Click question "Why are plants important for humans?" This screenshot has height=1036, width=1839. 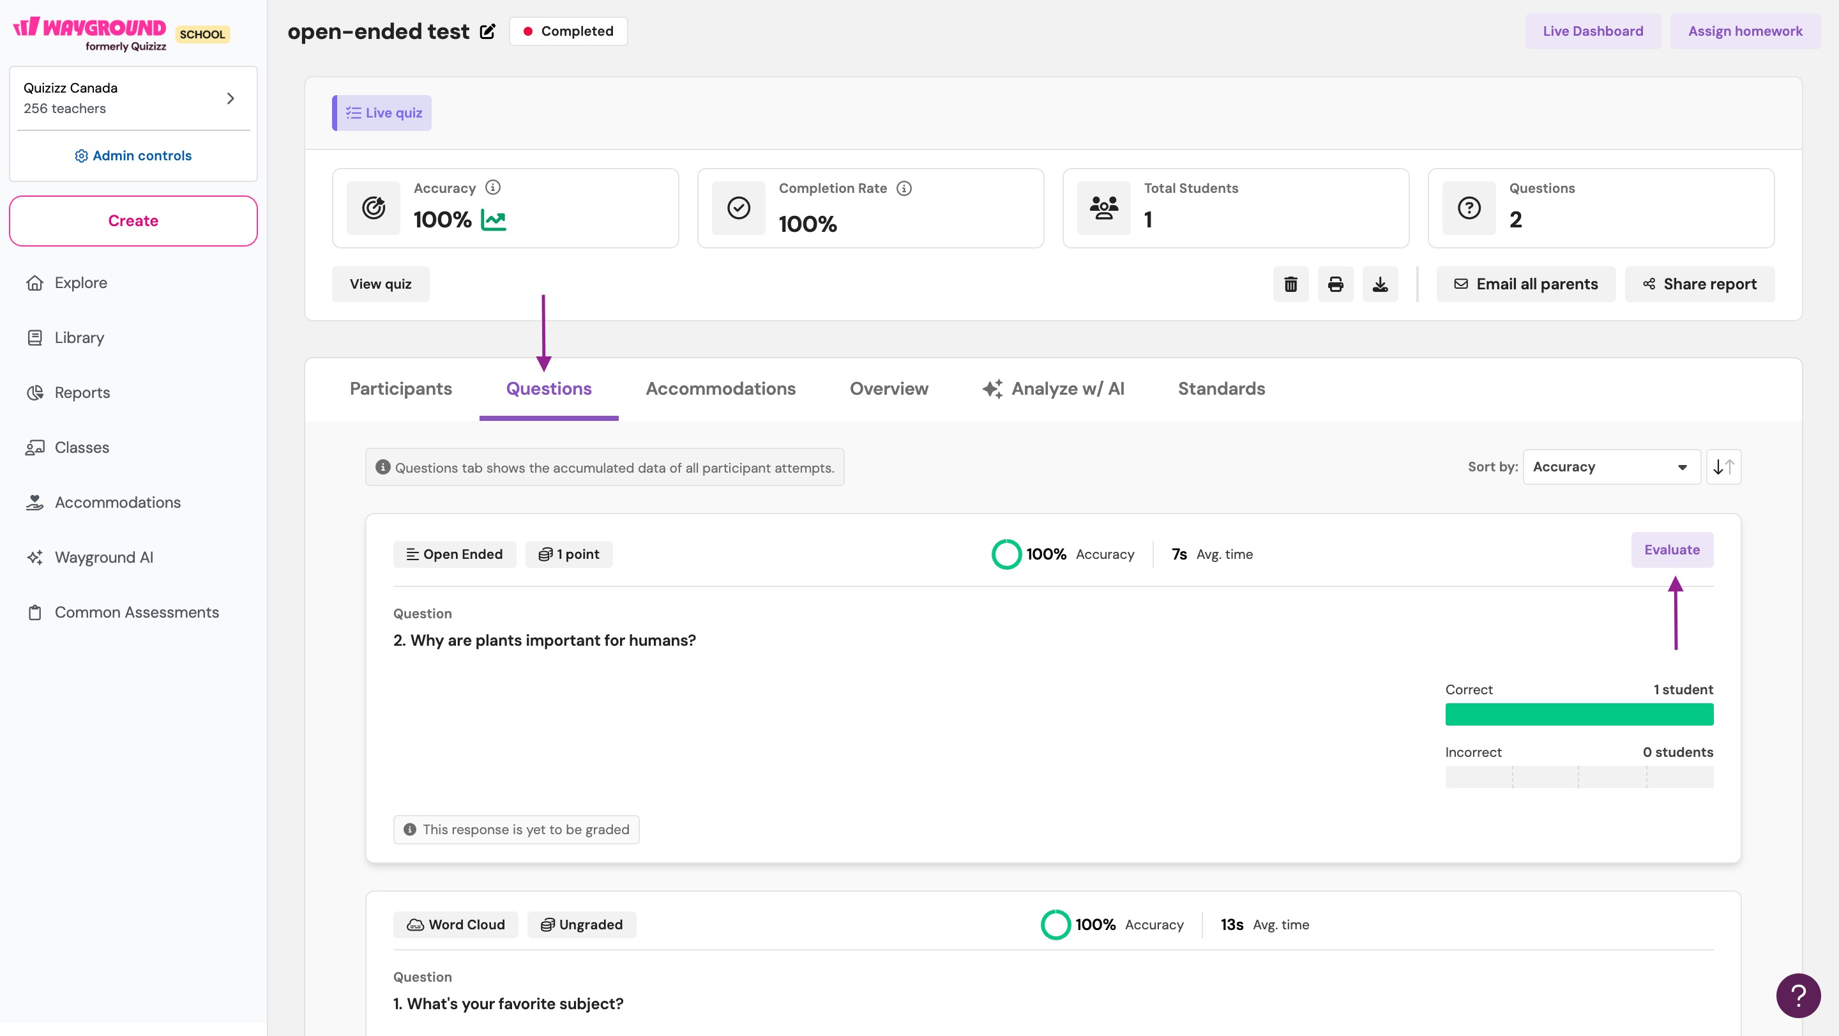(x=544, y=641)
